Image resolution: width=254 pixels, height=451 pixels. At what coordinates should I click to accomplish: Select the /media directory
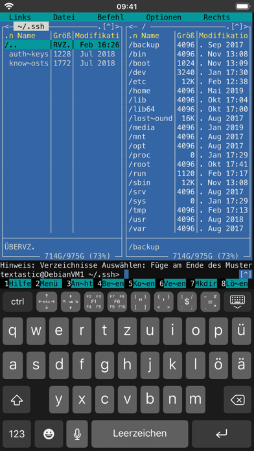141,128
